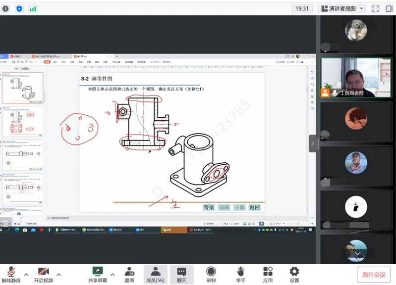The image size is (396, 285).
Task: Turn on the camera (开启视频)
Action: pyautogui.click(x=43, y=274)
